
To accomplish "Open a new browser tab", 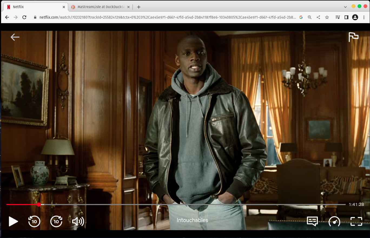I will pyautogui.click(x=139, y=7).
